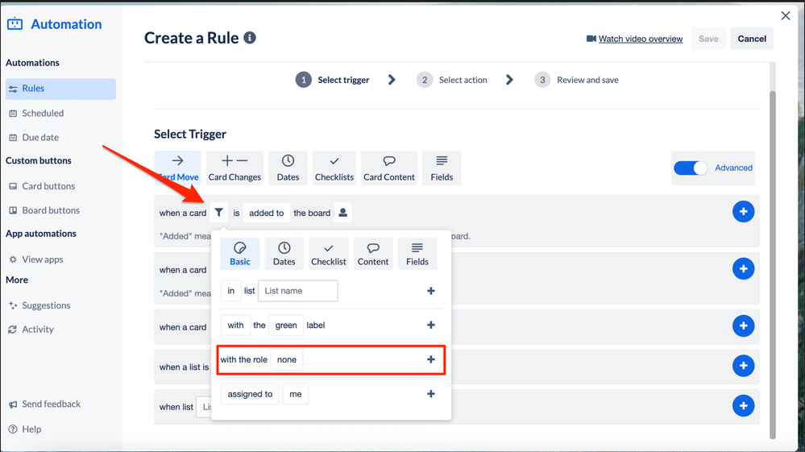Close the automation dialog with the X
The image size is (805, 452).
[x=786, y=16]
